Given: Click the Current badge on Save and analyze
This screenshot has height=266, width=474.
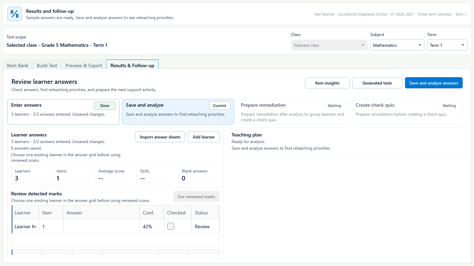Looking at the screenshot, I should pos(220,106).
